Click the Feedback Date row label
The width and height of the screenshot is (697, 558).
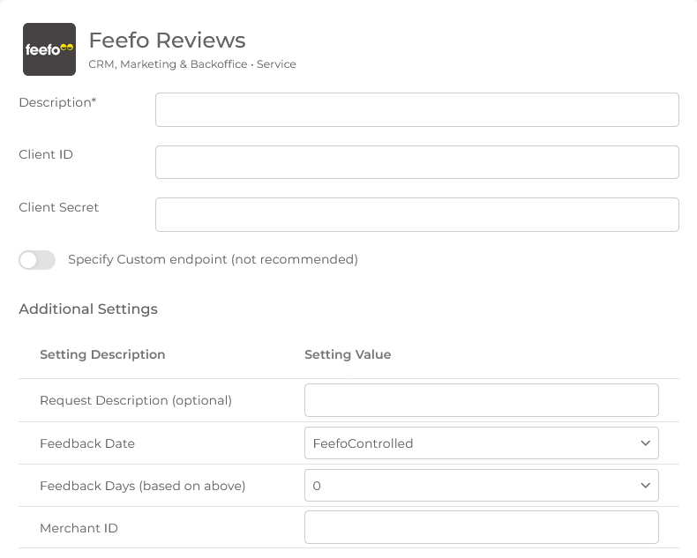[x=87, y=443]
